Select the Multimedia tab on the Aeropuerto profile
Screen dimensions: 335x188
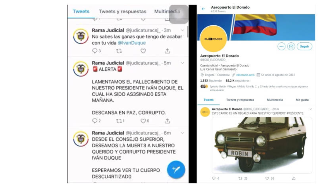[275, 100]
